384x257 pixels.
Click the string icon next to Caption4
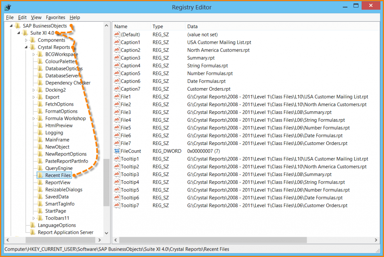(x=117, y=65)
